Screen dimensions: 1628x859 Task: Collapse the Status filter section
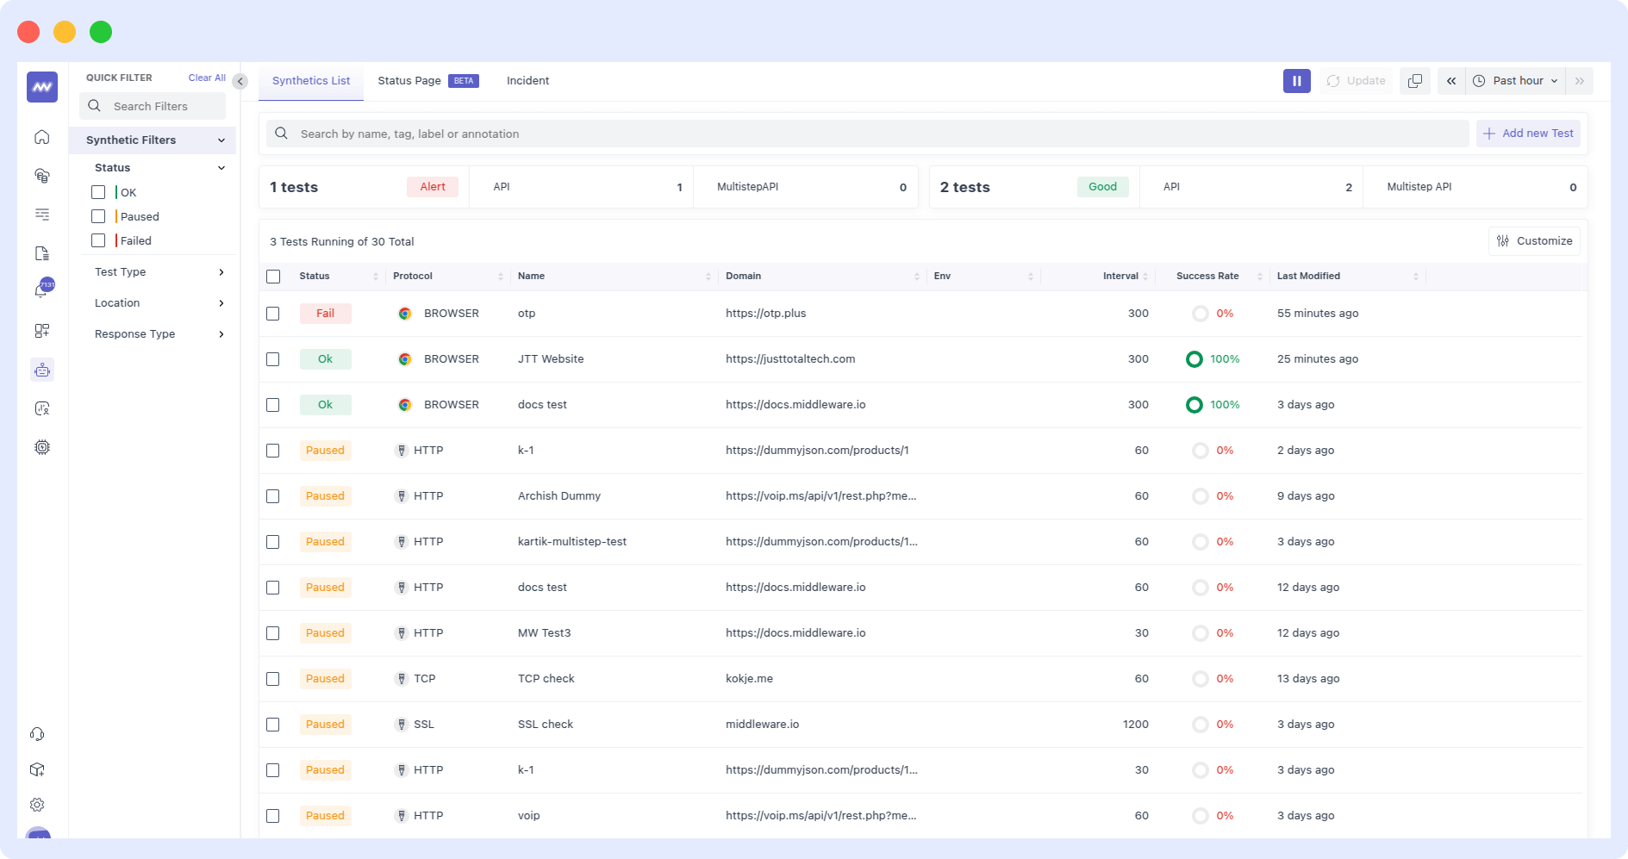pyautogui.click(x=221, y=167)
